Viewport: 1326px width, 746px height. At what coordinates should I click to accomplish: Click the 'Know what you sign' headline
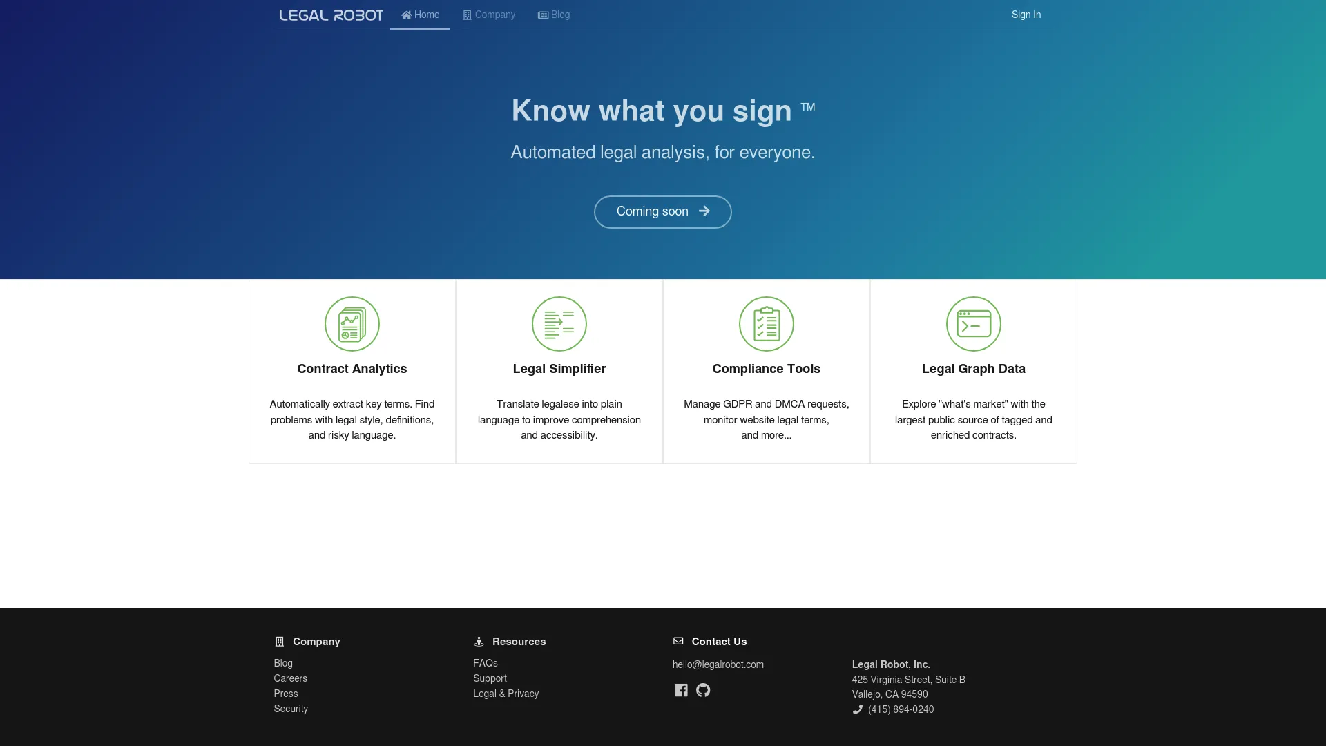click(652, 111)
